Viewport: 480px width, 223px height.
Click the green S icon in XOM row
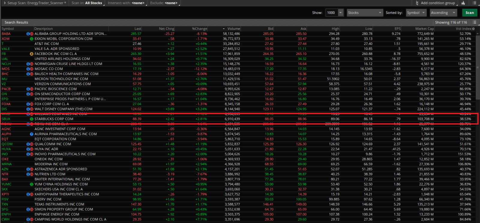tap(31, 39)
